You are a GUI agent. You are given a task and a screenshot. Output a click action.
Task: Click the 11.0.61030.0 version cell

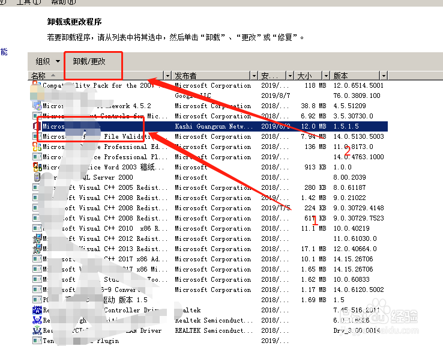pyautogui.click(x=355, y=238)
